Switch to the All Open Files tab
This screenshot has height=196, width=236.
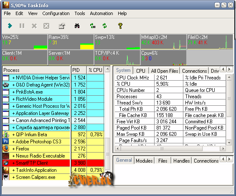tap(164, 71)
